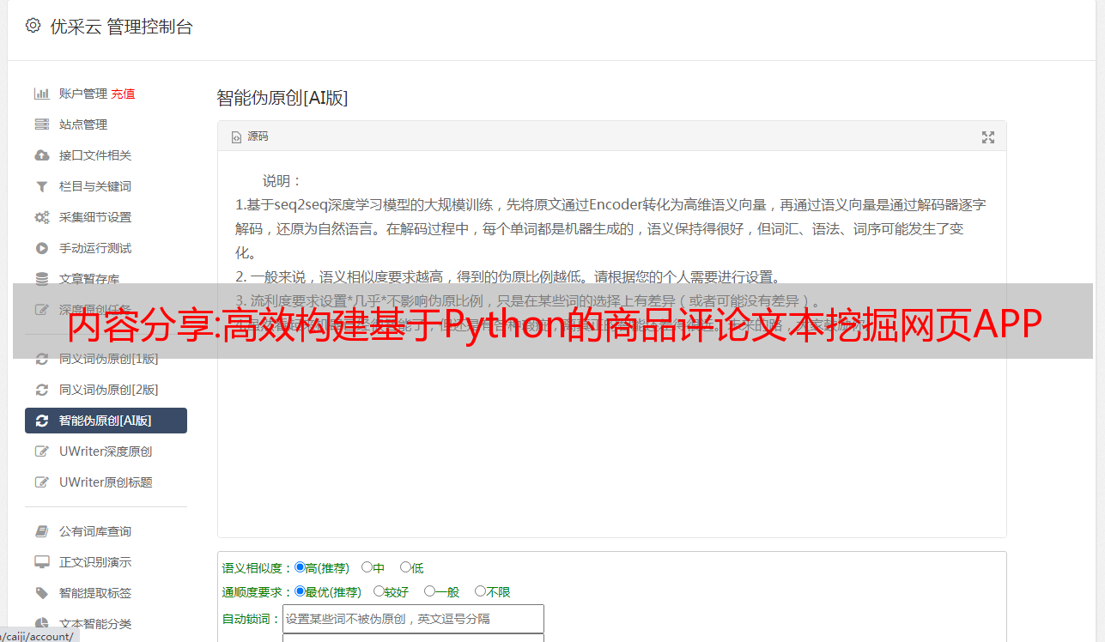Click the 源码 source code button
1105x642 pixels.
pos(250,136)
